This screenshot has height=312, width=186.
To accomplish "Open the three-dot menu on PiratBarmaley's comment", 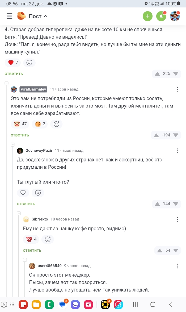I will point(177,89).
